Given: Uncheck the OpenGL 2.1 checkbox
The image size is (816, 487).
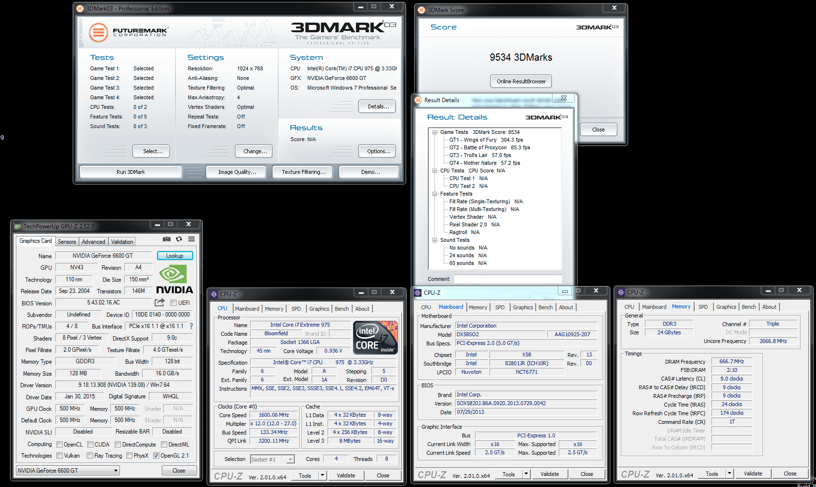Looking at the screenshot, I should [156, 455].
